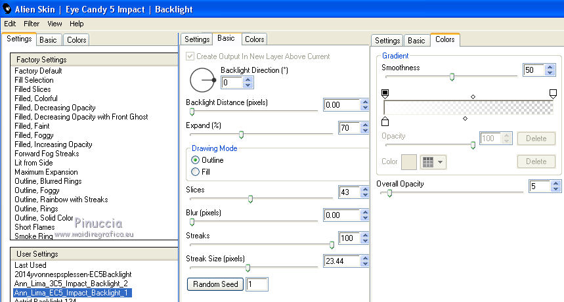This screenshot has height=302, width=564.
Task: Click the Alien Skin logo icon in title bar
Action: tap(7, 9)
